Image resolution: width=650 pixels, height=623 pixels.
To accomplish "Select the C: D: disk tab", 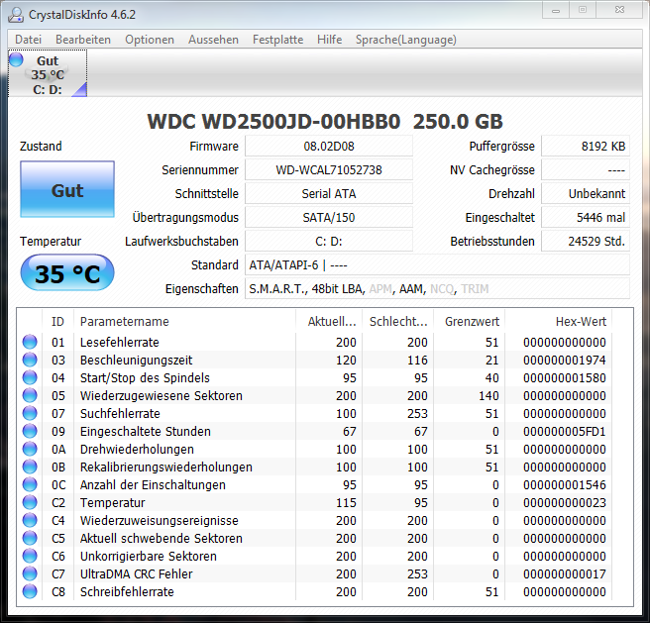I will click(48, 73).
